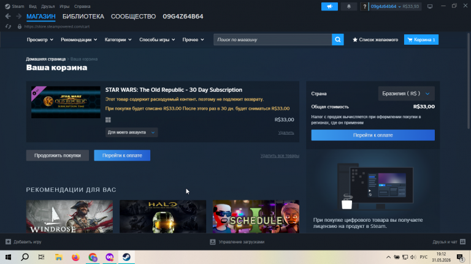Click the page vertical scrollbar
Image resolution: width=471 pixels, height=264 pixels.
[469, 81]
